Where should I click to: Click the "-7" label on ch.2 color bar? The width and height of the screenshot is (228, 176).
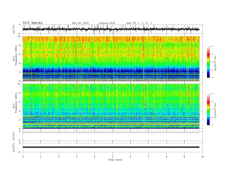pos(212,125)
